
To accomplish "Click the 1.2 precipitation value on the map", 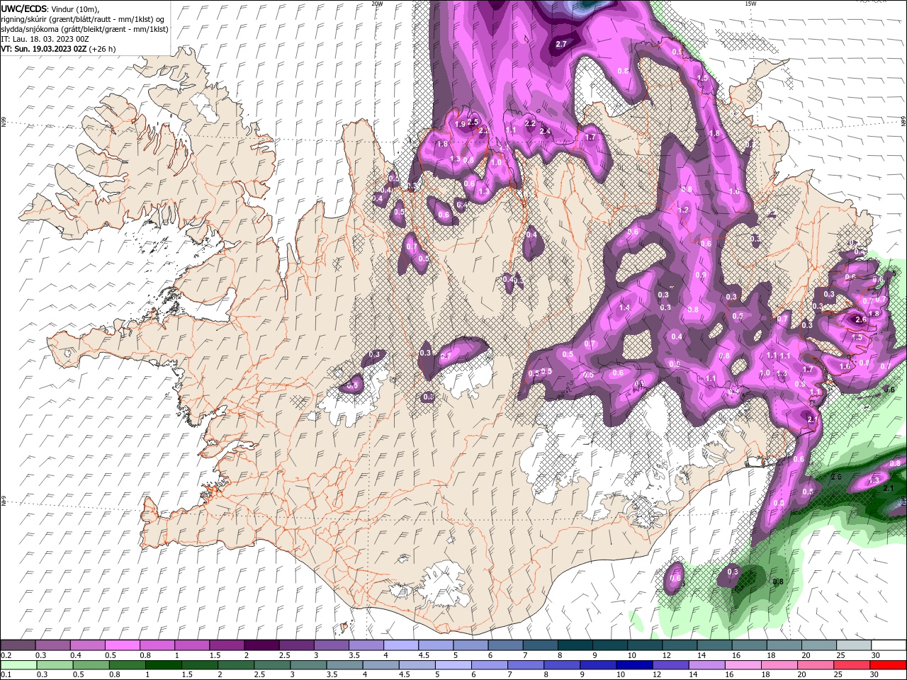I will (x=684, y=210).
